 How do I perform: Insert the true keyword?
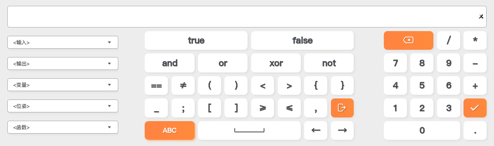point(196,40)
